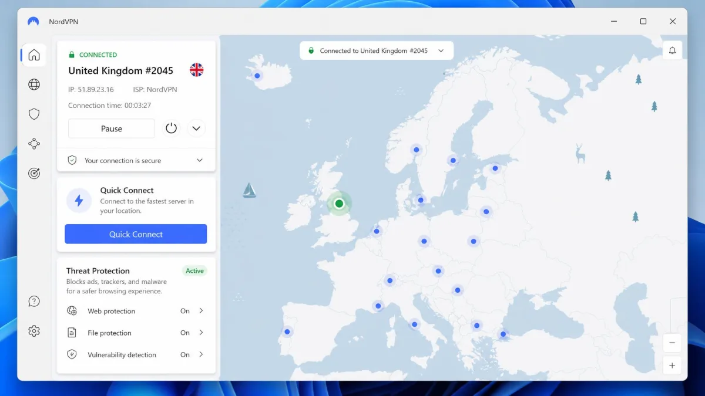The width and height of the screenshot is (705, 396).
Task: Open the Home tab in sidebar
Action: tap(34, 55)
